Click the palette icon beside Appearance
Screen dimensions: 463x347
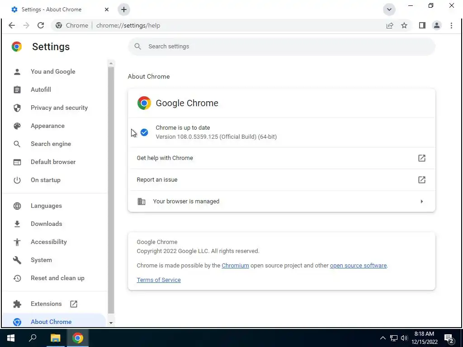17,126
